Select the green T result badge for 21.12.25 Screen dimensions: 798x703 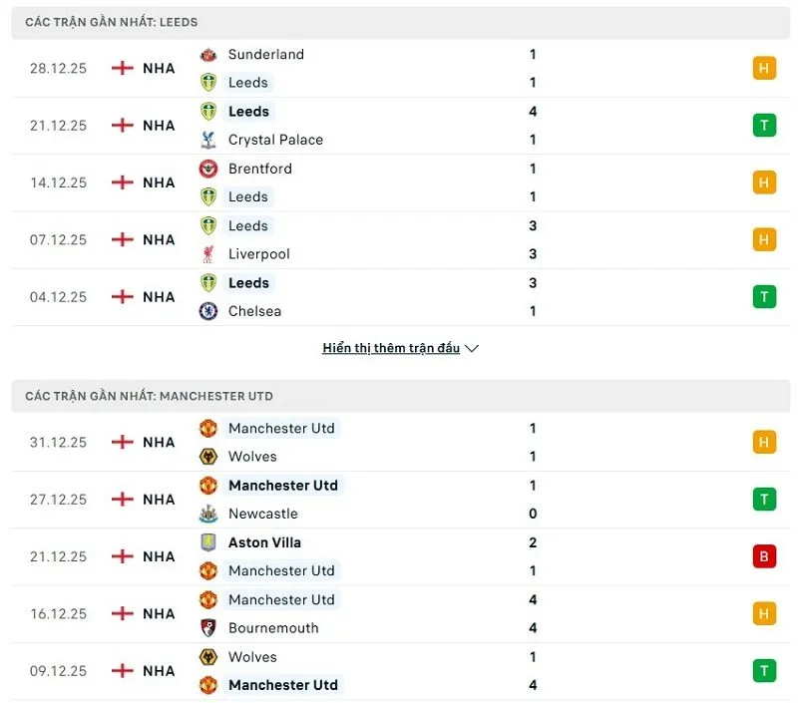point(763,126)
